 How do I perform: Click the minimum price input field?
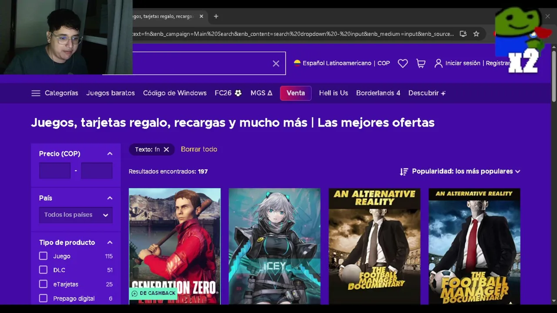point(55,171)
